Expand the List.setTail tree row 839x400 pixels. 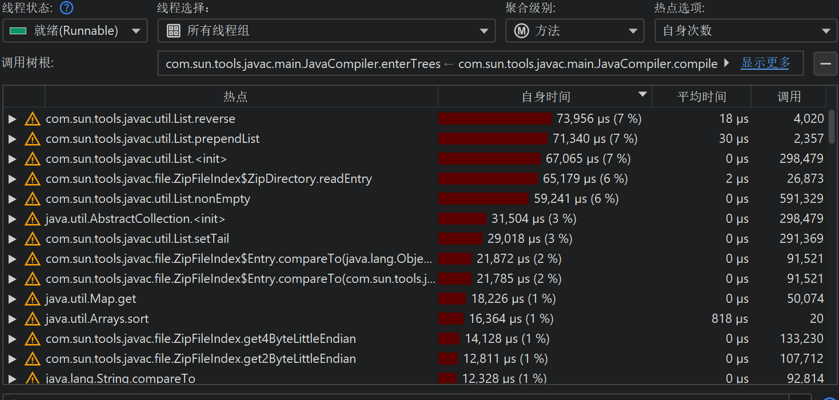coord(12,239)
